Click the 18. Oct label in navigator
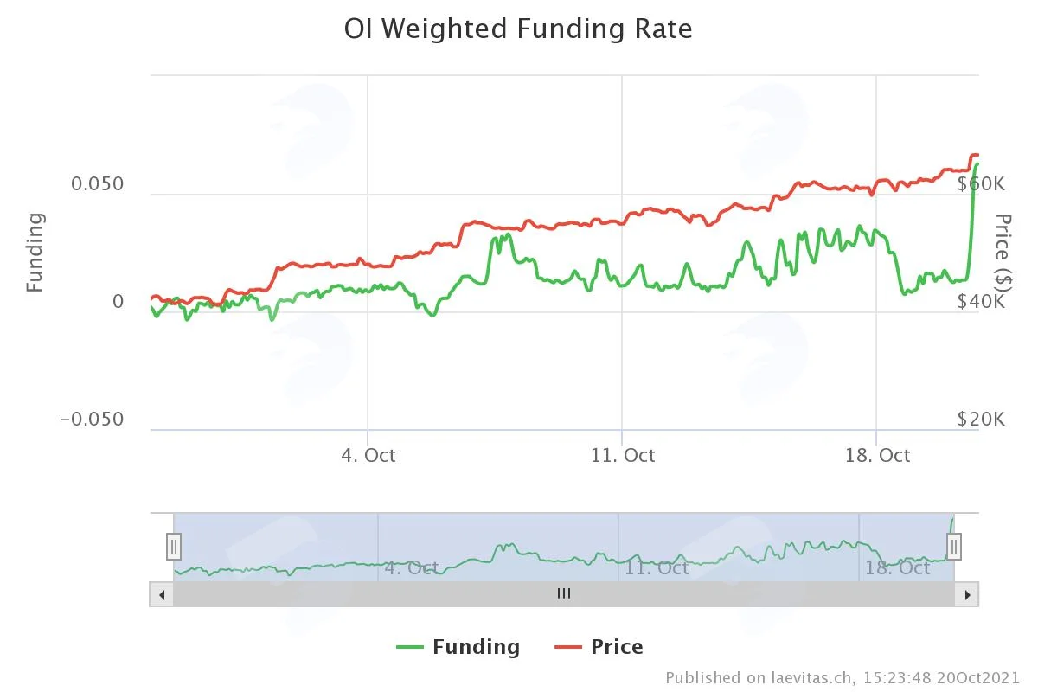Image resolution: width=1038 pixels, height=692 pixels. point(897,567)
